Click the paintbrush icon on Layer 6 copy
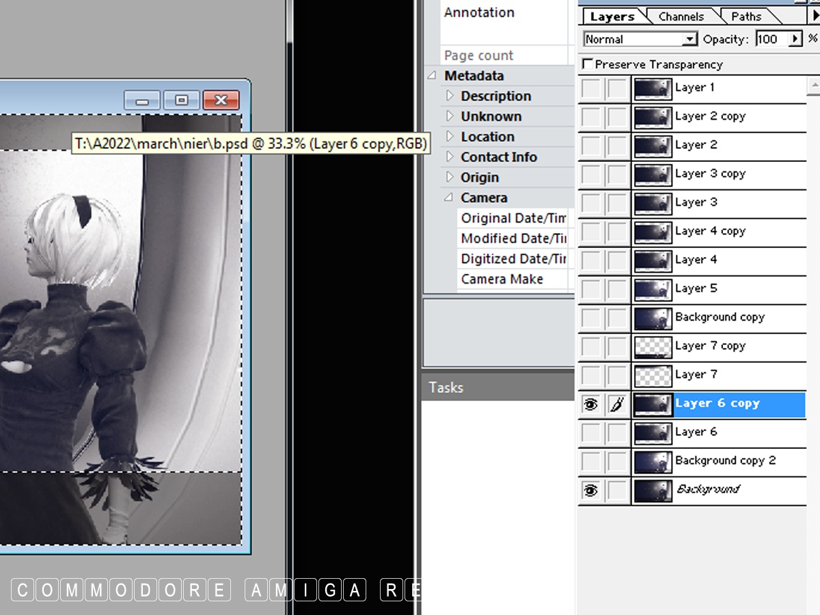 point(617,405)
